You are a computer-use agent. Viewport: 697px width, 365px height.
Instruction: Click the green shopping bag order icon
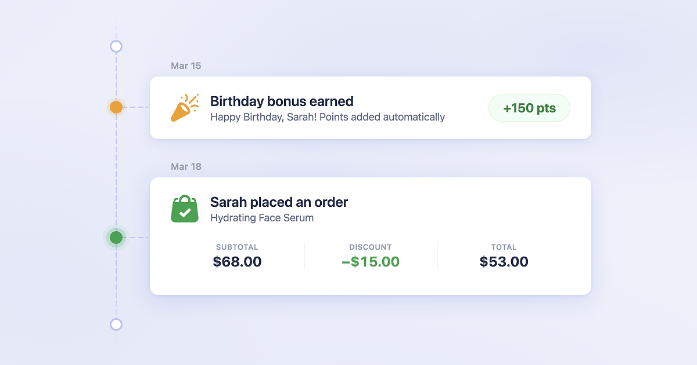(185, 209)
